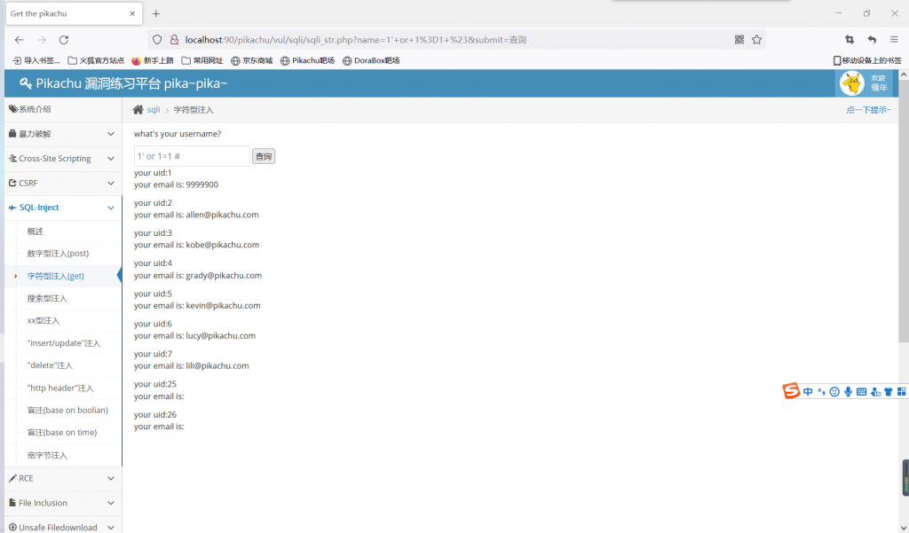
Task: Click the 查询 submit button
Action: (x=264, y=156)
